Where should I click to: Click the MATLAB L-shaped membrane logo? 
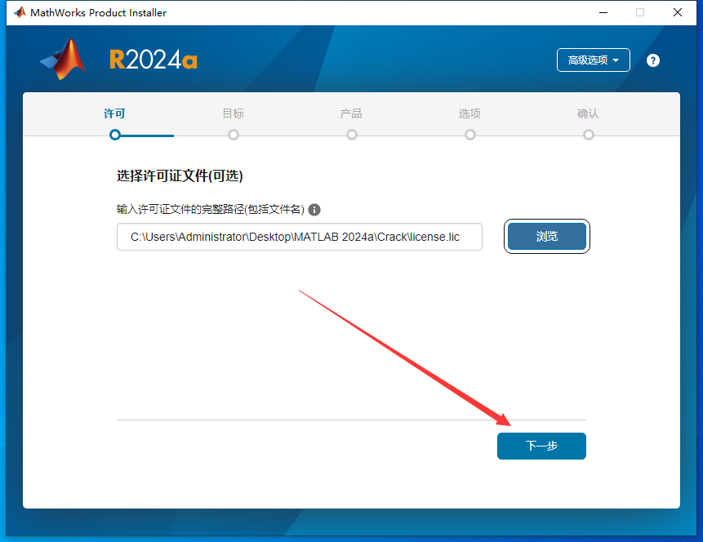coord(62,60)
